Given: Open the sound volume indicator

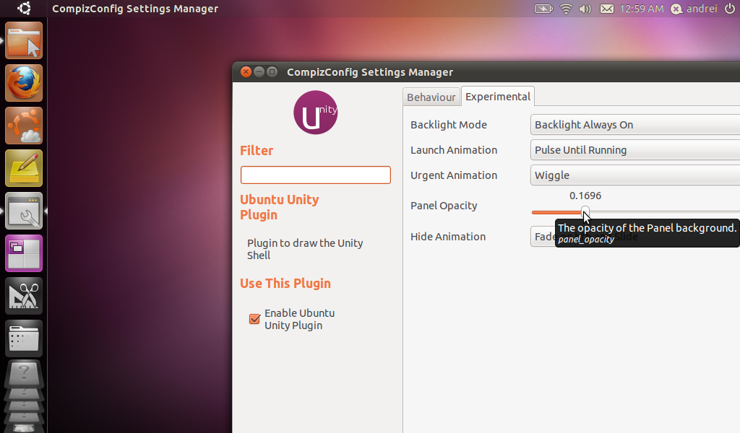Looking at the screenshot, I should pyautogui.click(x=585, y=9).
